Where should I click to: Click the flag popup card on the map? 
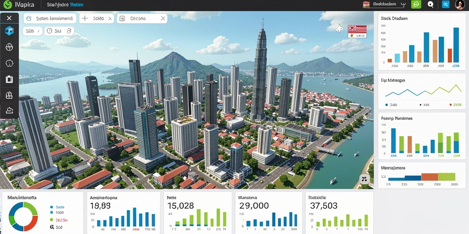pyautogui.click(x=357, y=32)
